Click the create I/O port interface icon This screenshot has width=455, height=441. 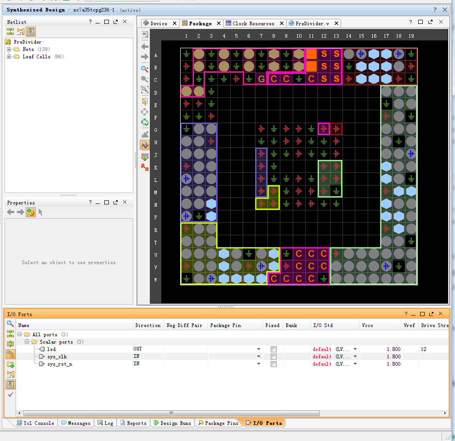point(10,364)
